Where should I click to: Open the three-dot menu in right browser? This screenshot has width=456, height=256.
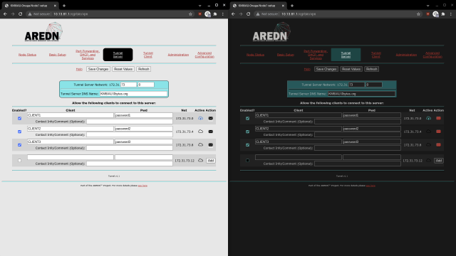click(451, 14)
